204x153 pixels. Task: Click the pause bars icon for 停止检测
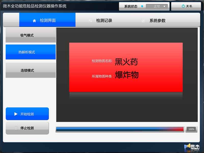coord(16,128)
